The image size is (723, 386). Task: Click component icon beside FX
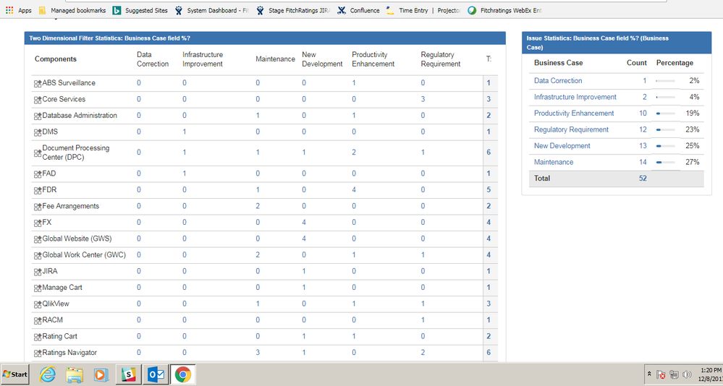(x=38, y=223)
